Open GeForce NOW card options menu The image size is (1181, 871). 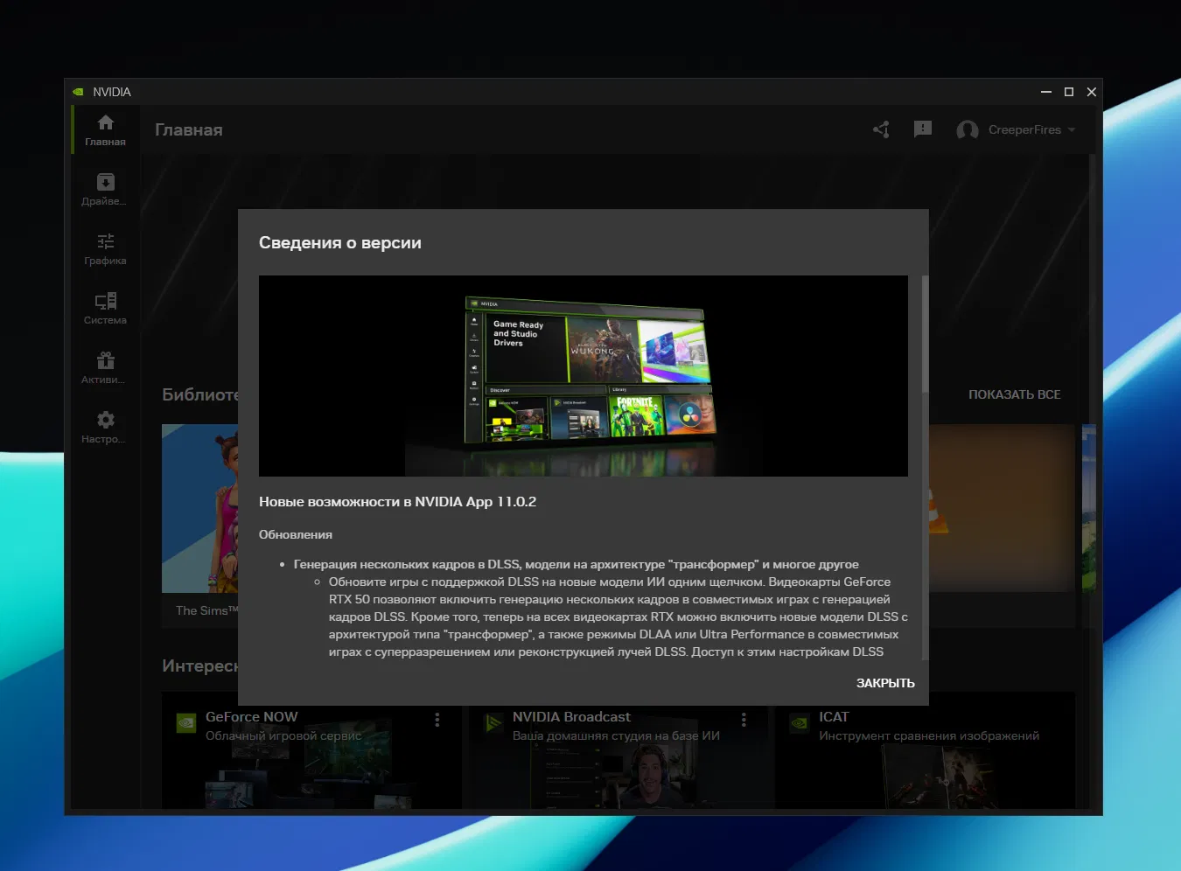point(437,719)
